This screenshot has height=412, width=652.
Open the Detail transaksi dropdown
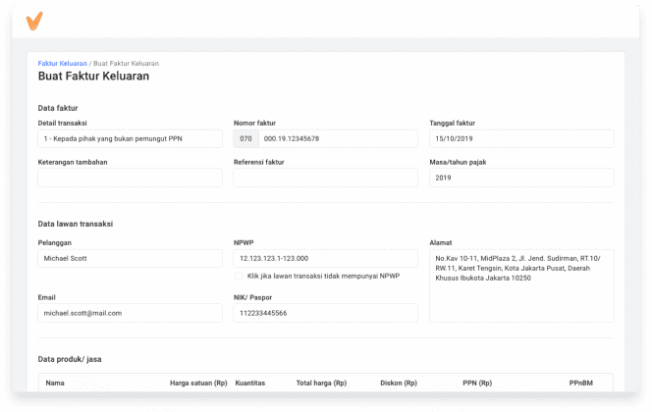coord(130,139)
